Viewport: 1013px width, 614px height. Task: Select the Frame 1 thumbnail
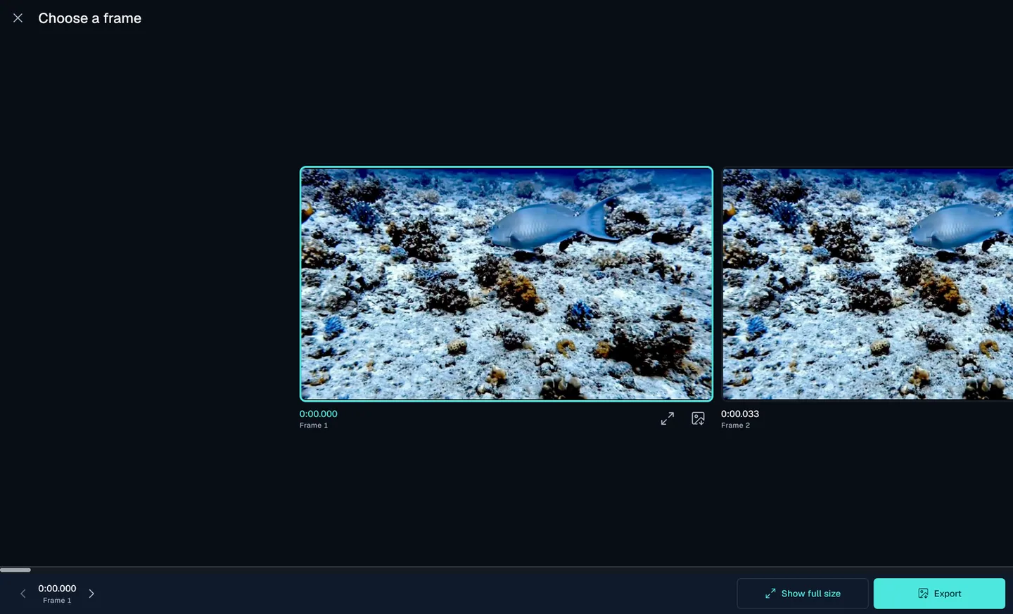[506, 283]
